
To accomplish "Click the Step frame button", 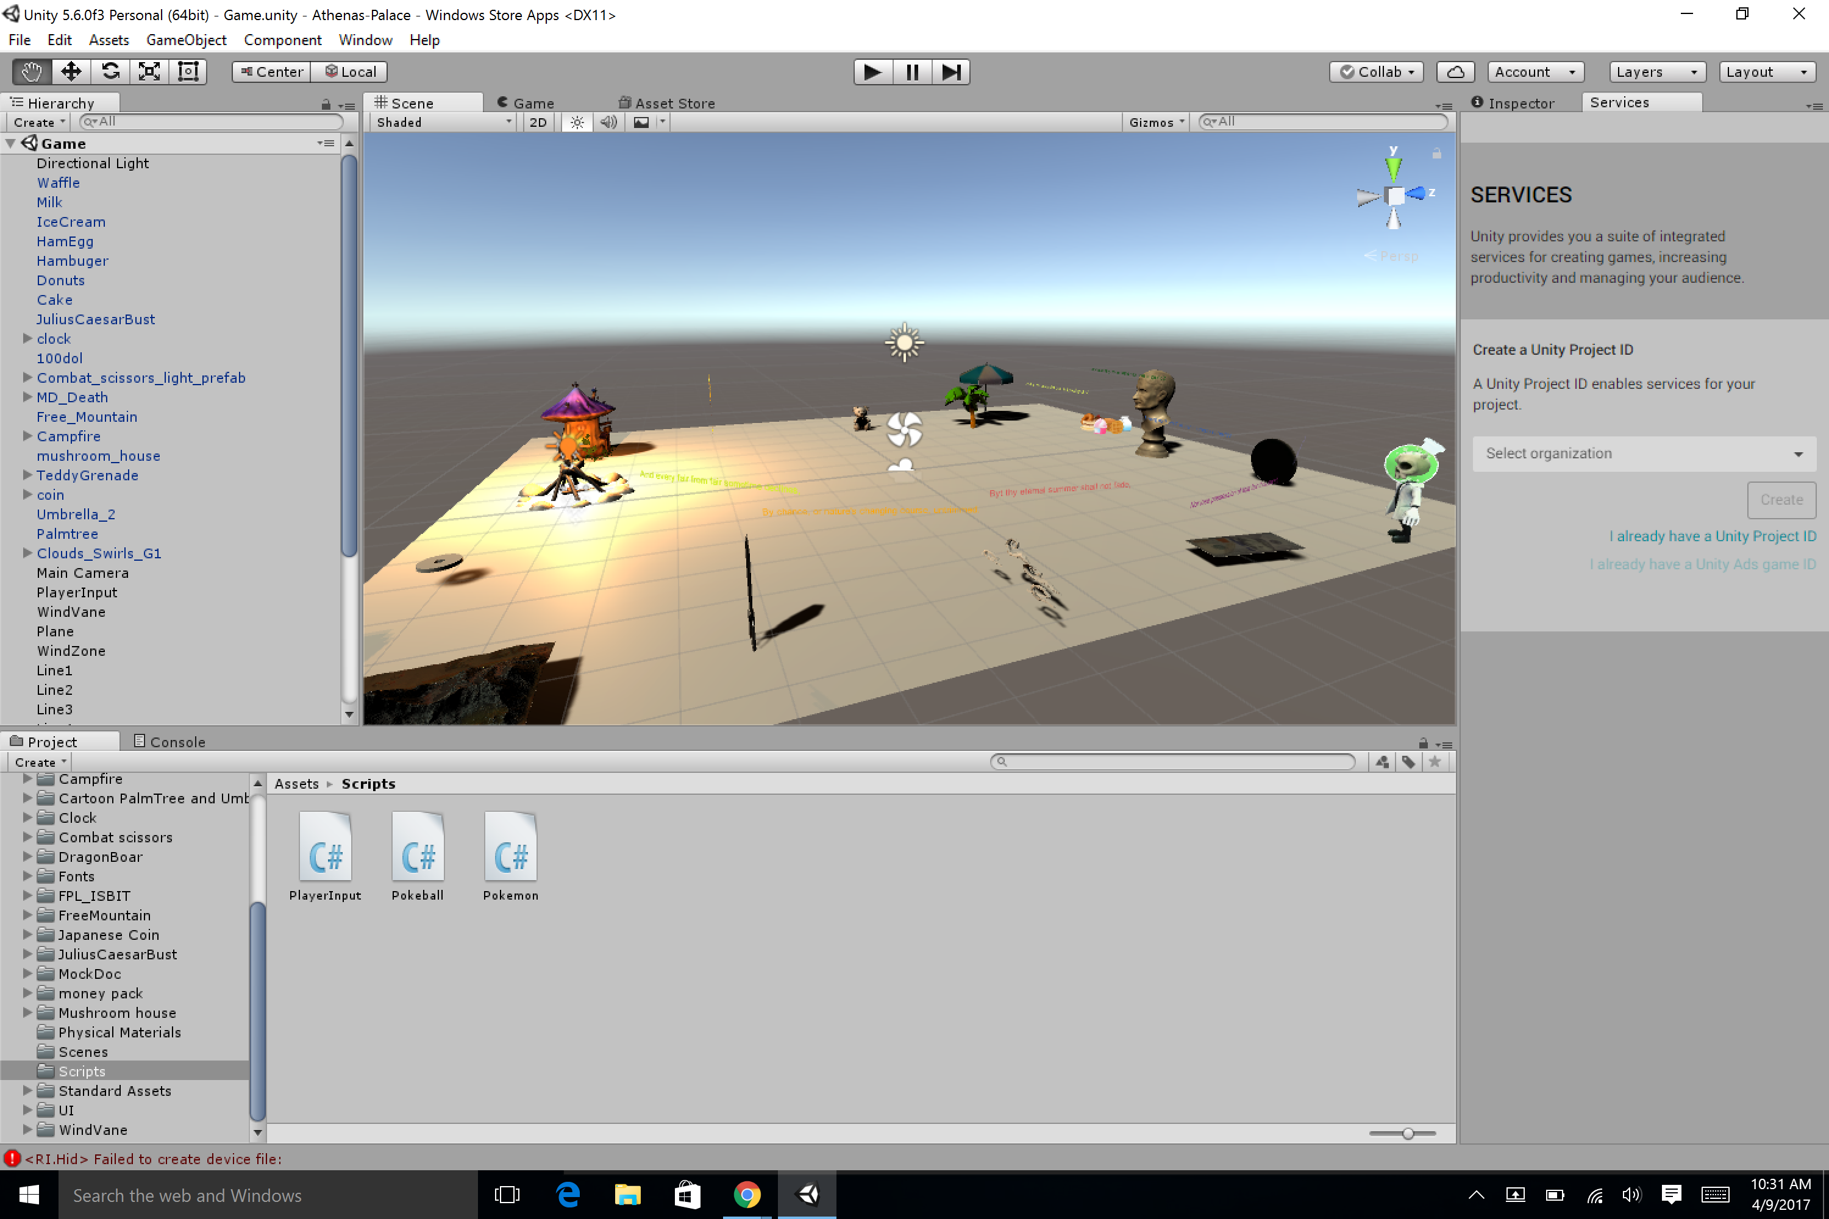I will click(951, 71).
